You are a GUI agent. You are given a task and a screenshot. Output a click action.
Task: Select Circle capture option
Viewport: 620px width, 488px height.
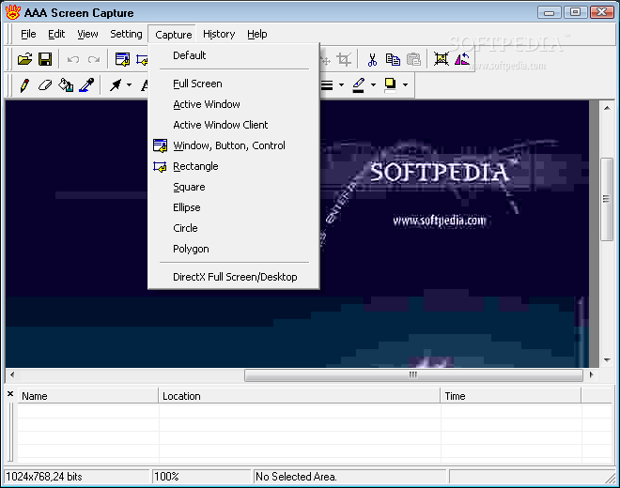pyautogui.click(x=234, y=228)
